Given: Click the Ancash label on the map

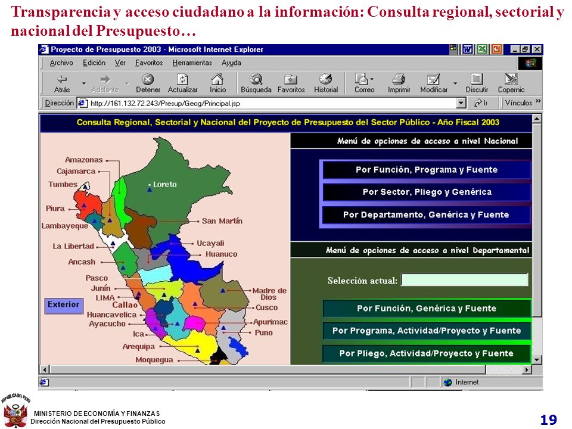Looking at the screenshot, I should click(x=82, y=262).
